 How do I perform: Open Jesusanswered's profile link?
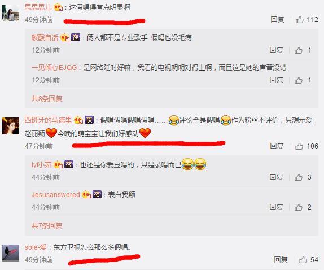[55, 195]
